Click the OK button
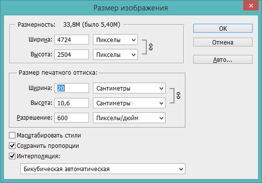The width and height of the screenshot is (262, 183). pyautogui.click(x=223, y=28)
